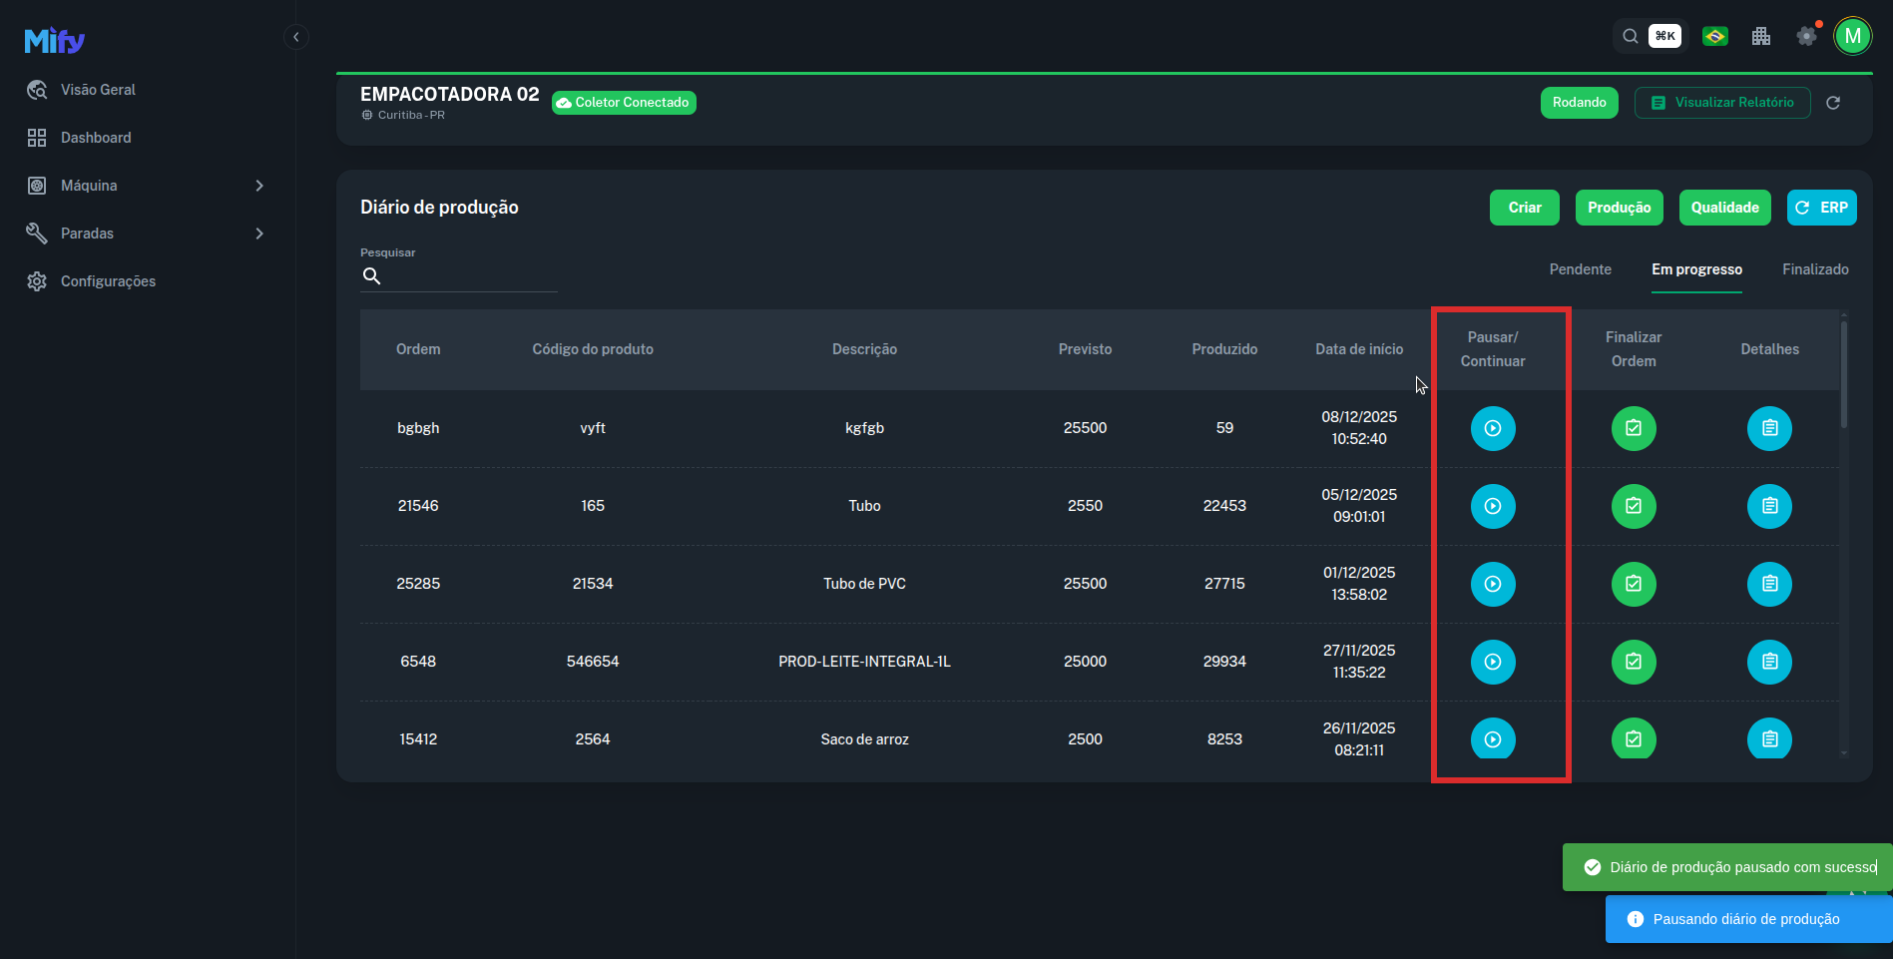Open details for order 6548
Screen dimensions: 1893x959
[x=1768, y=662]
